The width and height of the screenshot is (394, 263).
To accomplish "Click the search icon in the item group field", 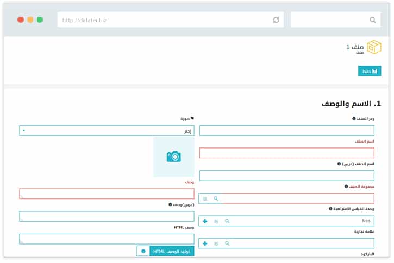I will 216,199.
